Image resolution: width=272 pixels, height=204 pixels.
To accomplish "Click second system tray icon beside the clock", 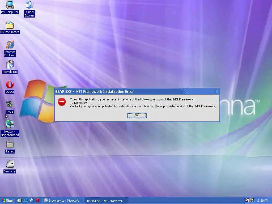I will [x=252, y=200].
